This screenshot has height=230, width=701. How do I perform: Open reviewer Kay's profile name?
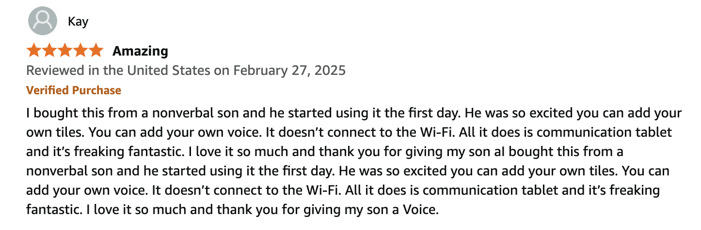point(78,22)
